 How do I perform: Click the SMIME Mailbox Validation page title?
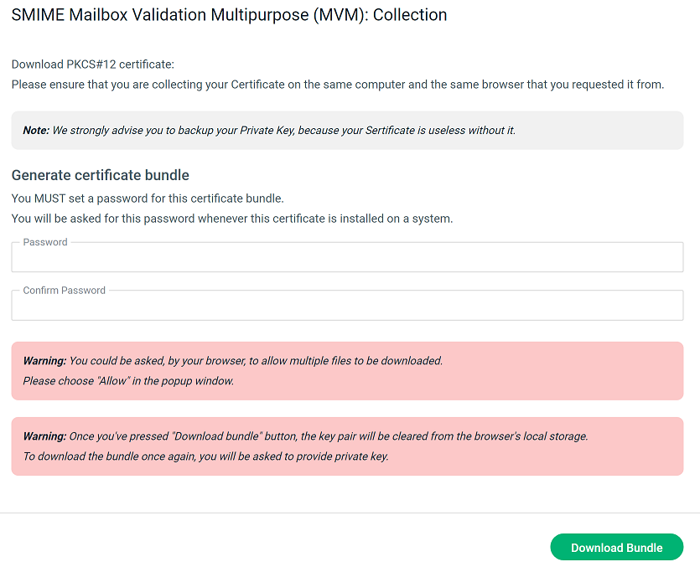pos(229,15)
